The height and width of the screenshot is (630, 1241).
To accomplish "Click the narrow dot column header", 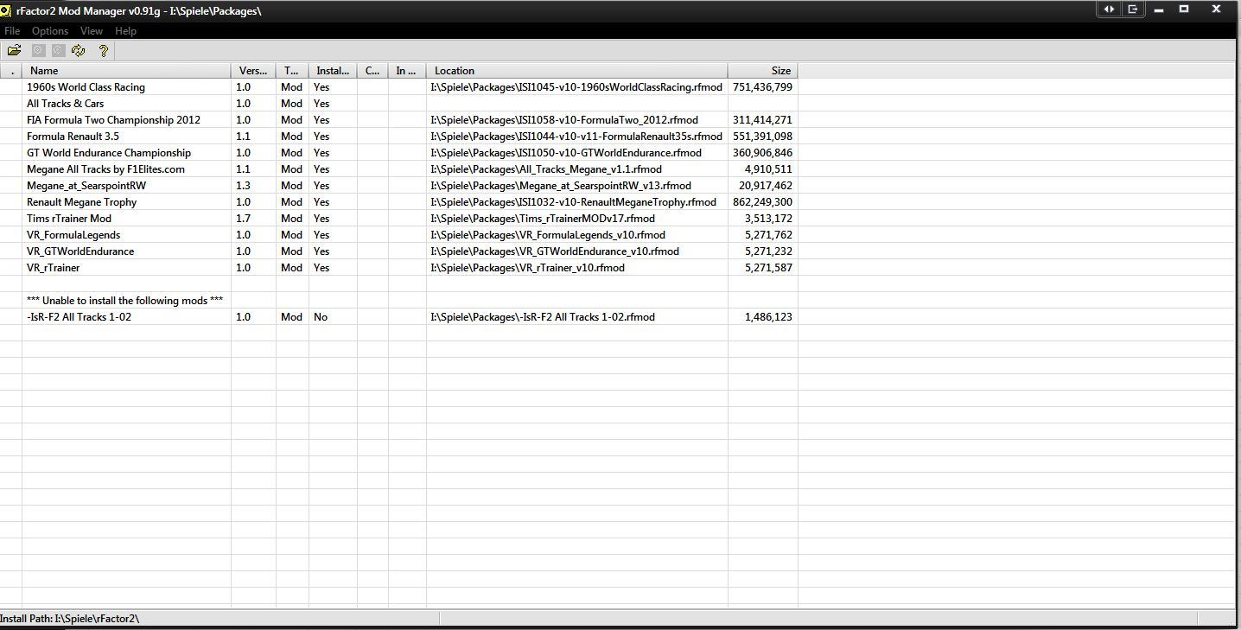I will 11,71.
